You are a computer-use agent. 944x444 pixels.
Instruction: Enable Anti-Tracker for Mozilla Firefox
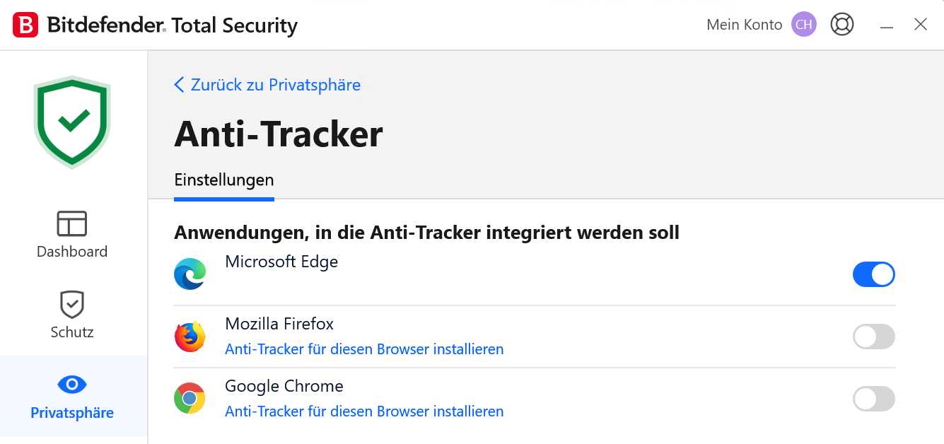tap(873, 337)
